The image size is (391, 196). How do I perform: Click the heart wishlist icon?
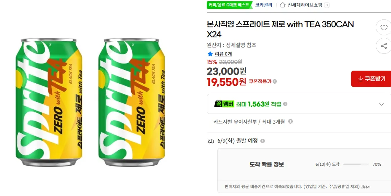pyautogui.click(x=384, y=27)
